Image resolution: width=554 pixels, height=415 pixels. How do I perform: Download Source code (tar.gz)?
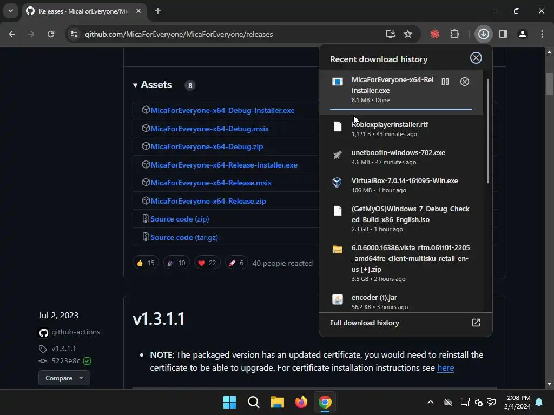(184, 237)
